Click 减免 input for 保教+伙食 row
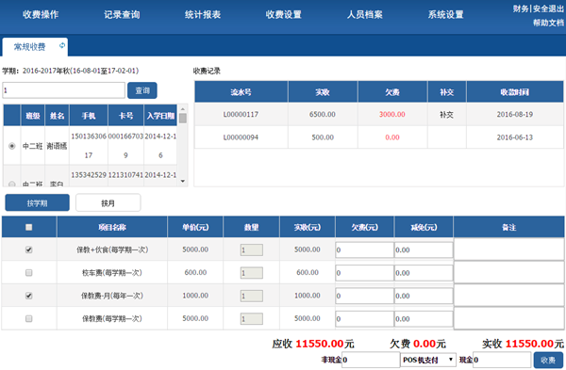This screenshot has width=566, height=370. click(424, 250)
